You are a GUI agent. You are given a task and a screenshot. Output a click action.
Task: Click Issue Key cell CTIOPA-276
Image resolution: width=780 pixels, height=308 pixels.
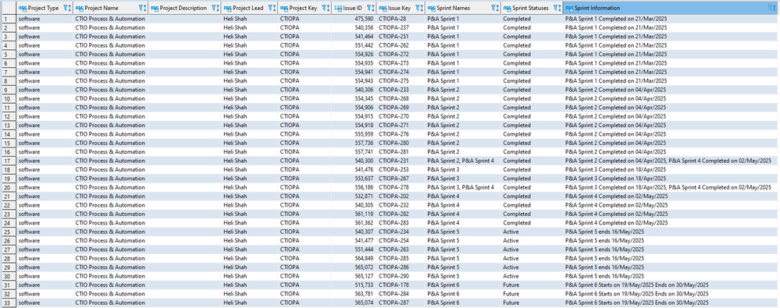(x=401, y=134)
